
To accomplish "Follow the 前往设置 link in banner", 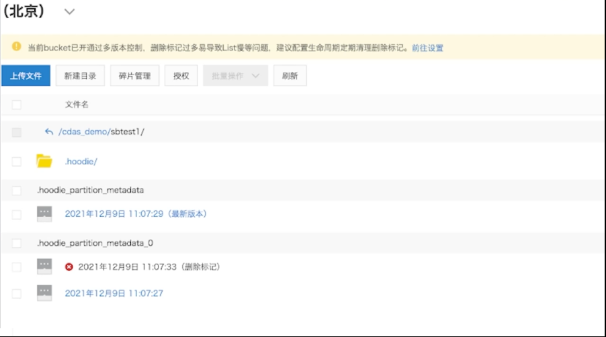I will [x=427, y=48].
